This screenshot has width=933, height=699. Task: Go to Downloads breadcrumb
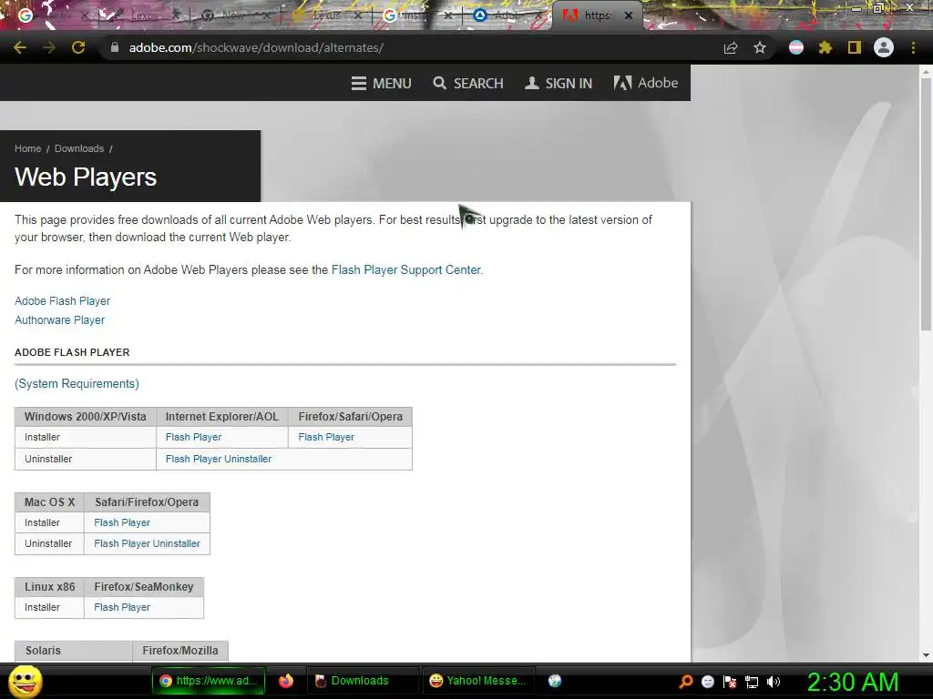tap(79, 148)
